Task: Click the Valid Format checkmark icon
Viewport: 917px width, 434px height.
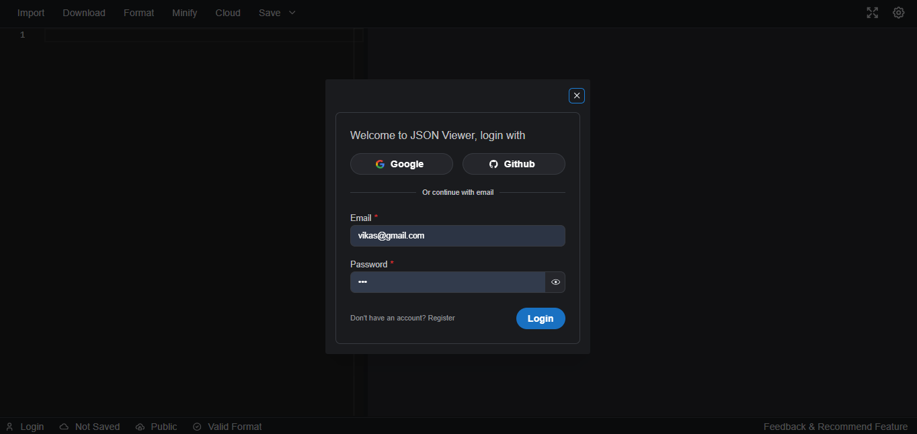Action: coord(197,427)
